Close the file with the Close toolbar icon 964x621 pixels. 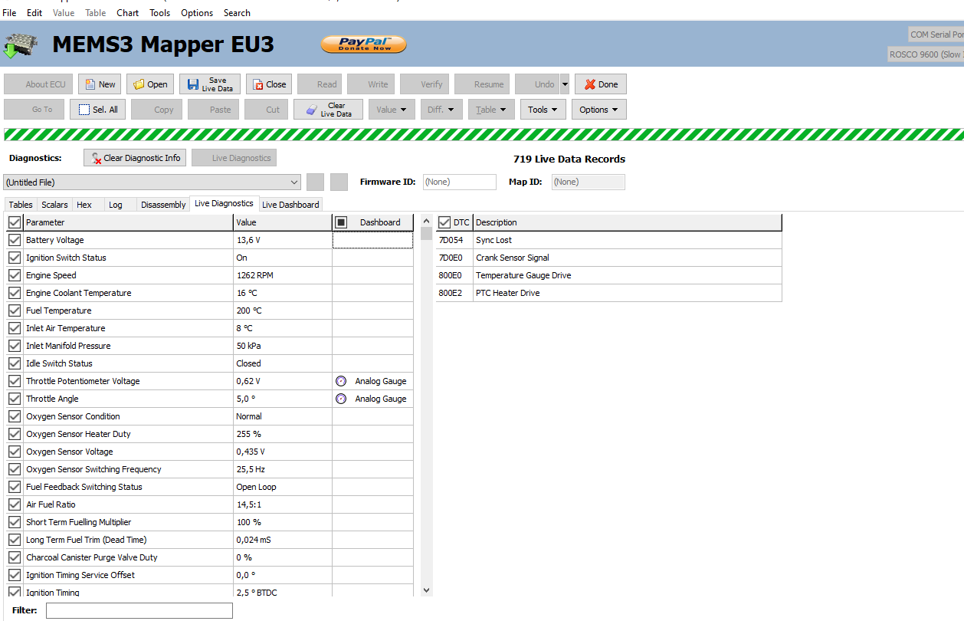(259, 84)
